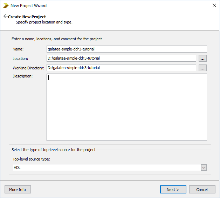Cancel the new project wizard
The height and width of the screenshot is (198, 220).
click(202, 190)
